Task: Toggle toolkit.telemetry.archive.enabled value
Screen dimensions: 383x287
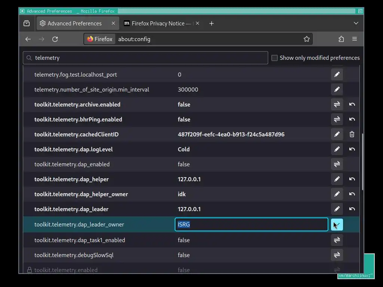Action: [x=337, y=104]
